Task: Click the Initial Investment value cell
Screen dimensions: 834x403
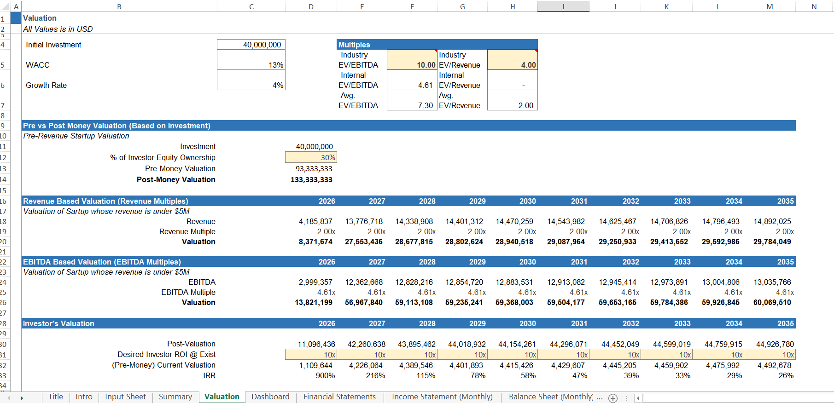Action: click(x=251, y=45)
